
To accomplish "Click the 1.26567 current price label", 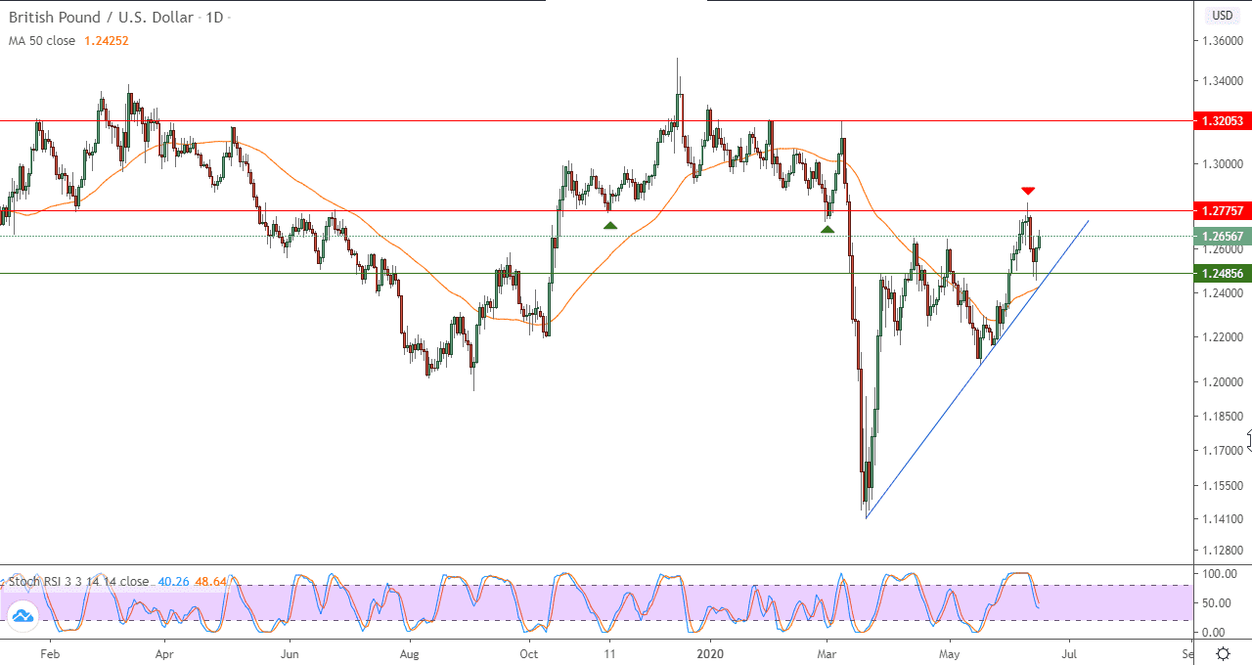I will pos(1222,237).
